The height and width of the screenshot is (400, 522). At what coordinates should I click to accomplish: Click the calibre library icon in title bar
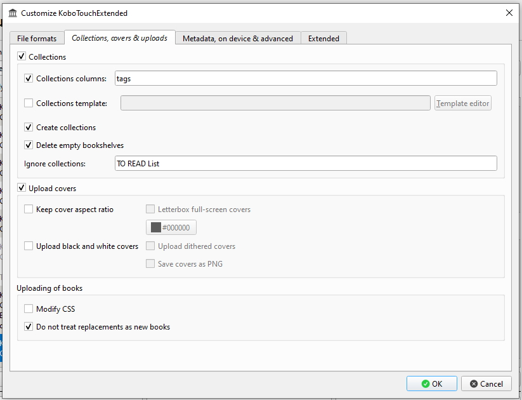click(x=13, y=13)
